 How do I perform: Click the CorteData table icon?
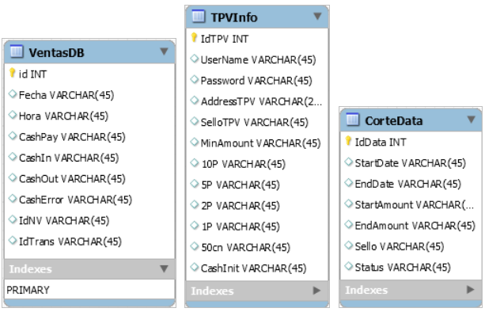click(352, 120)
